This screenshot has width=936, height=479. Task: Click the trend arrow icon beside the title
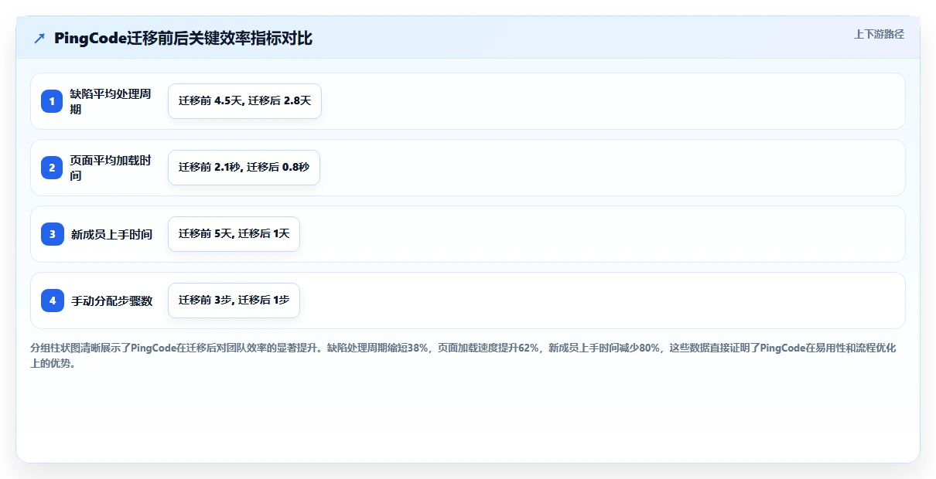coord(39,39)
